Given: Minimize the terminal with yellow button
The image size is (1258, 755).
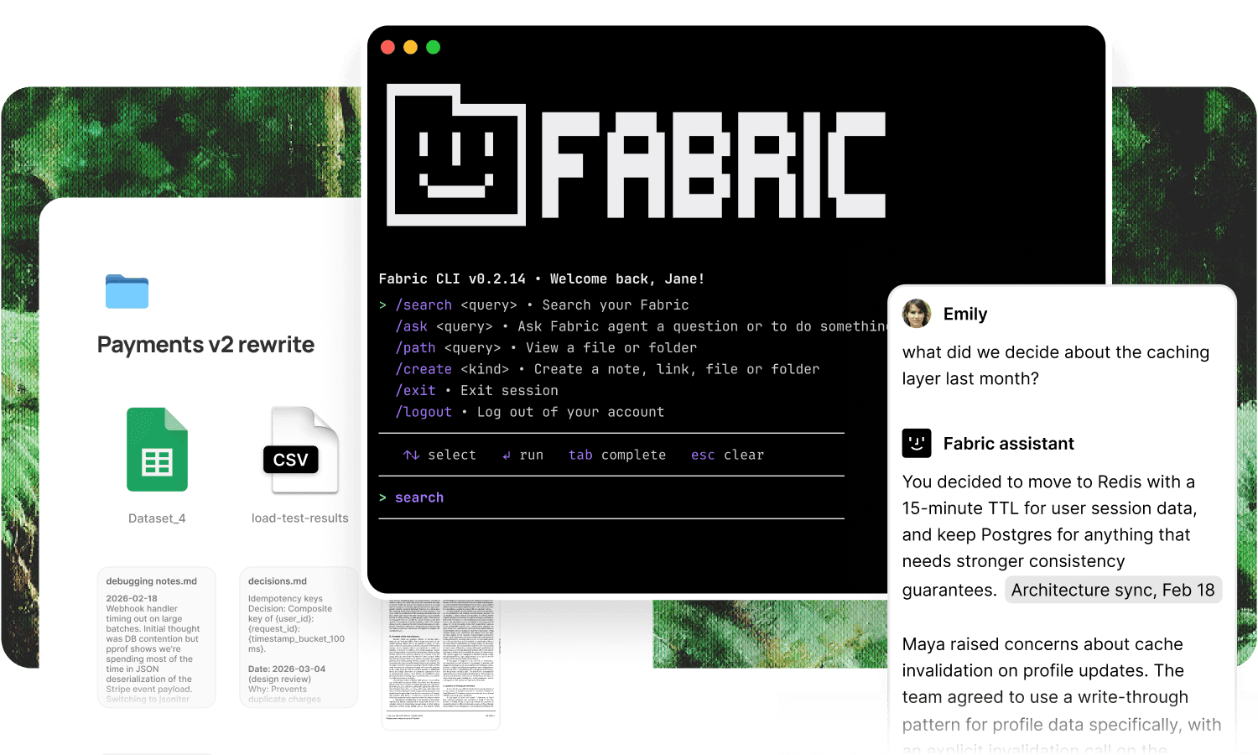Looking at the screenshot, I should coord(410,47).
